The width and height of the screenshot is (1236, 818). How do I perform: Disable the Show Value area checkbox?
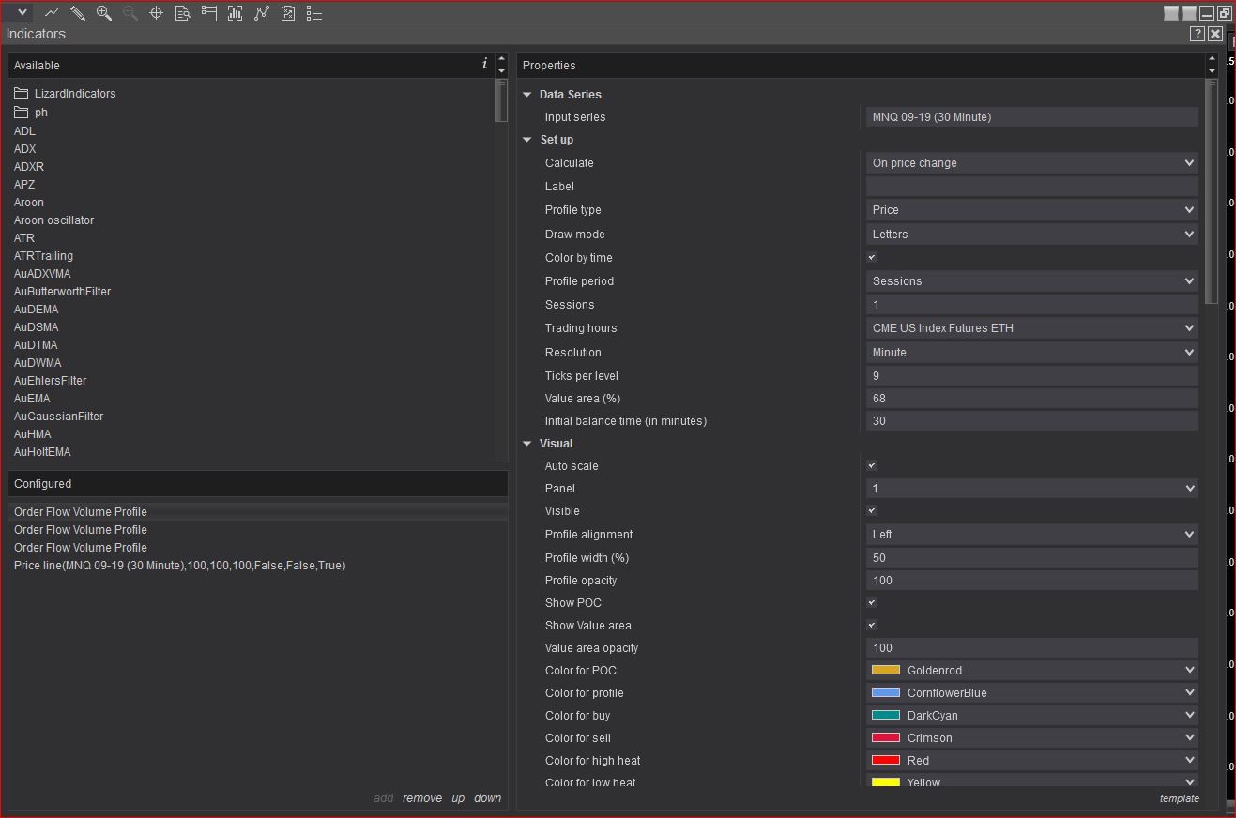(872, 625)
